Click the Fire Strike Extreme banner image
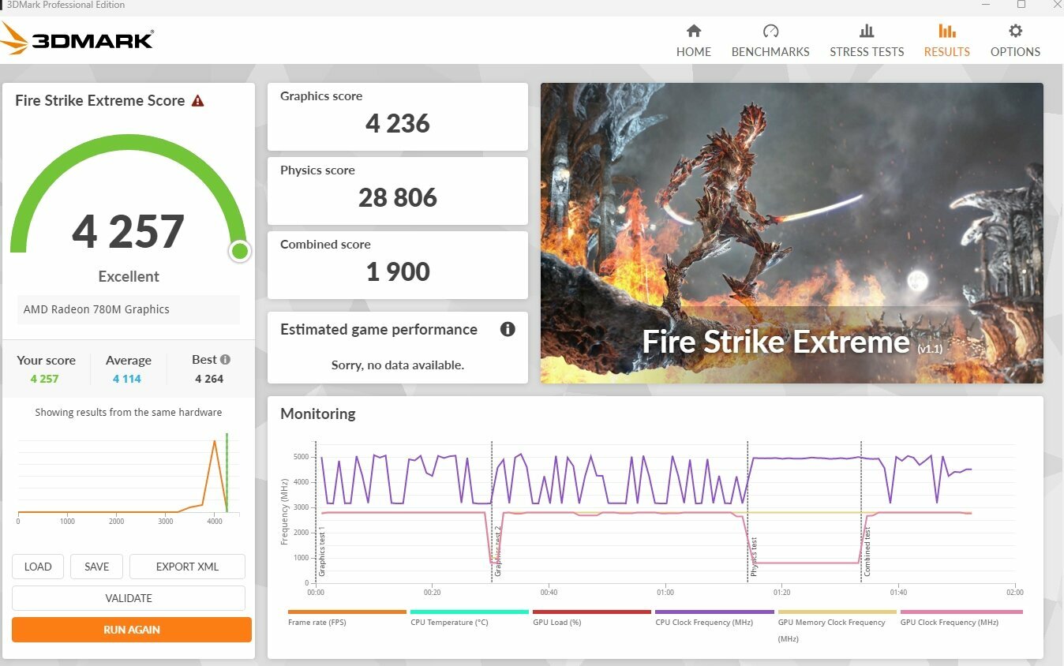The width and height of the screenshot is (1064, 666). pos(792,233)
